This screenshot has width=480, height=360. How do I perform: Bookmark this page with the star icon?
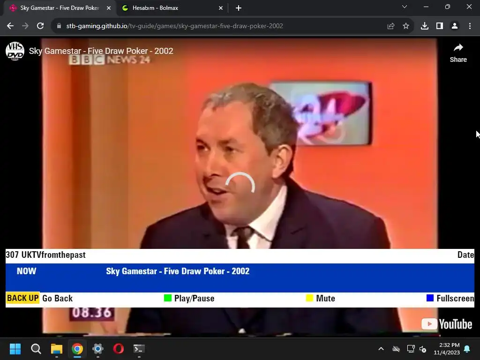[x=406, y=26]
